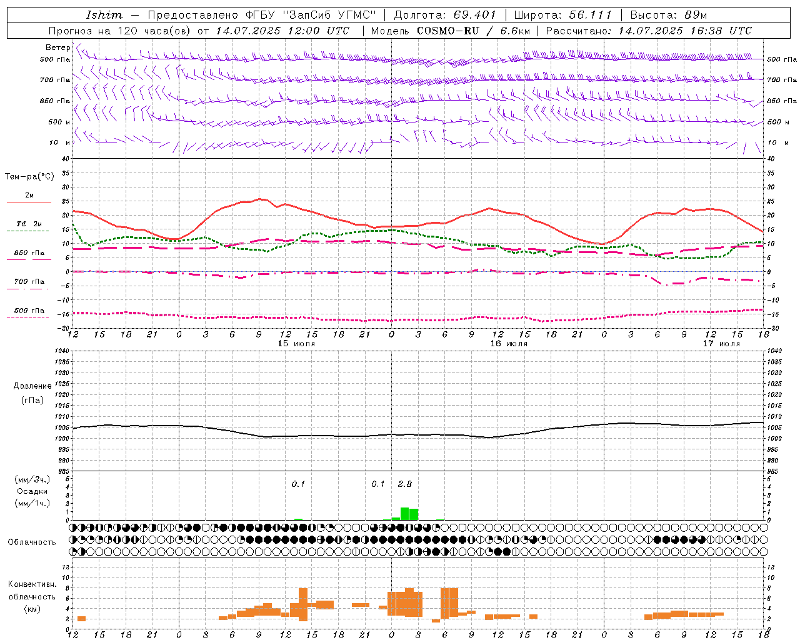The image size is (800, 640).
Task: Click the "Давление" pressure panel label
Action: click(32, 386)
